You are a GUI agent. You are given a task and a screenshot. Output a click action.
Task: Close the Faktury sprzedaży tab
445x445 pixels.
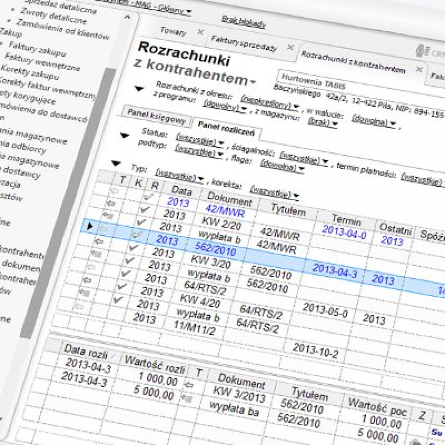290,47
